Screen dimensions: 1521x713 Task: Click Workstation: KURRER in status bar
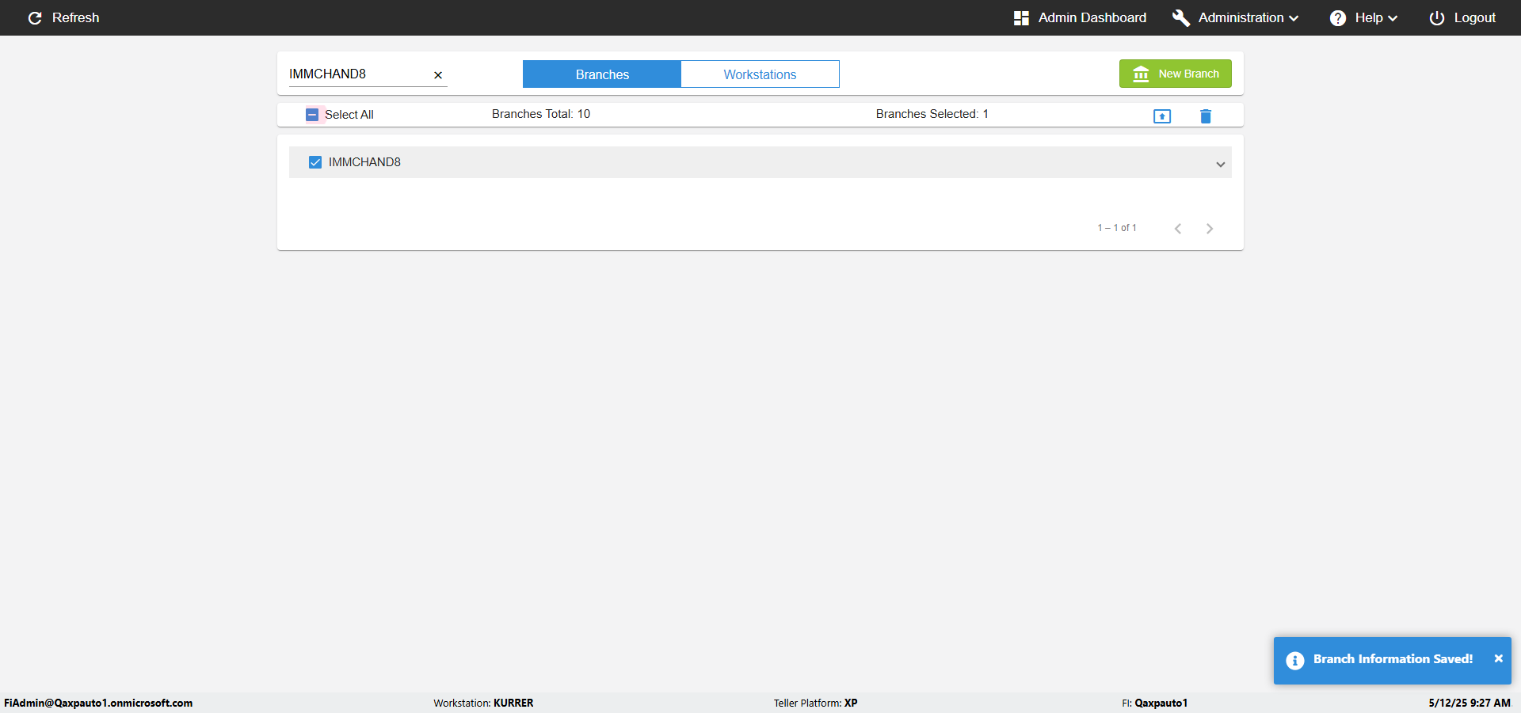[483, 703]
